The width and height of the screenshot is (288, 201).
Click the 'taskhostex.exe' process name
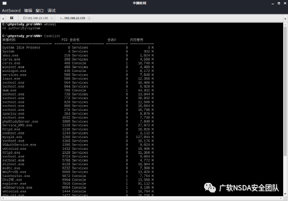tap(16, 176)
